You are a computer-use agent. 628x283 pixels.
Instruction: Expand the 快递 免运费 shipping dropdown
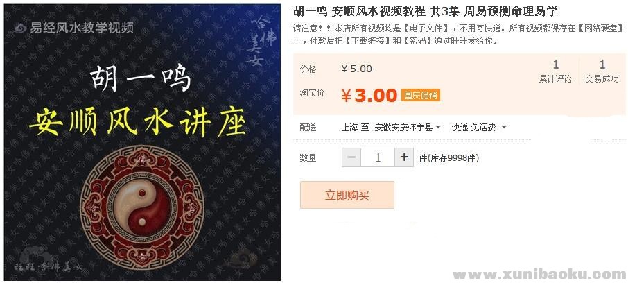479,128
